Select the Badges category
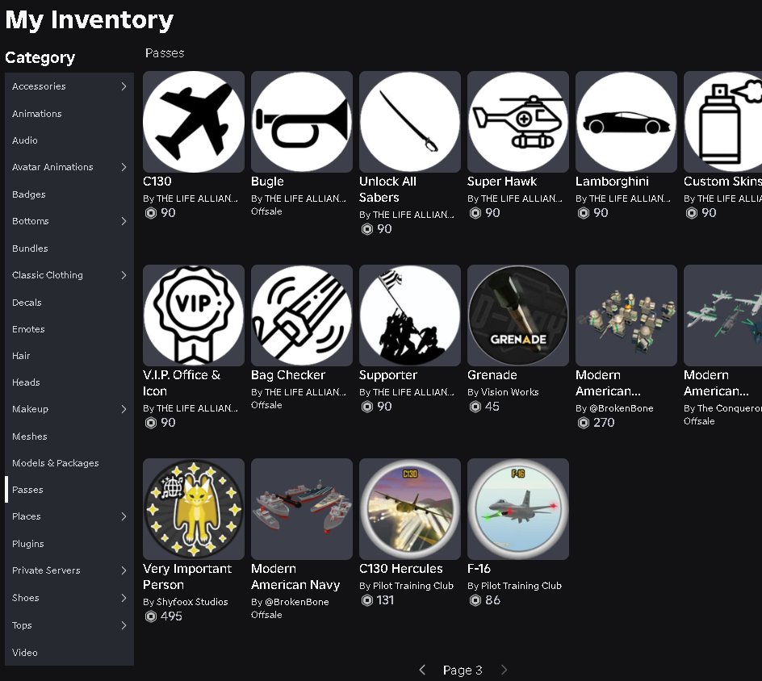The height and width of the screenshot is (681, 762). tap(69, 194)
